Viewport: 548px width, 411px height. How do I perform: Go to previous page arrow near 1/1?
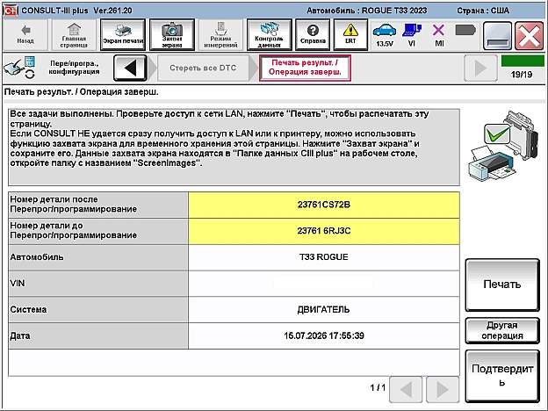(x=406, y=389)
